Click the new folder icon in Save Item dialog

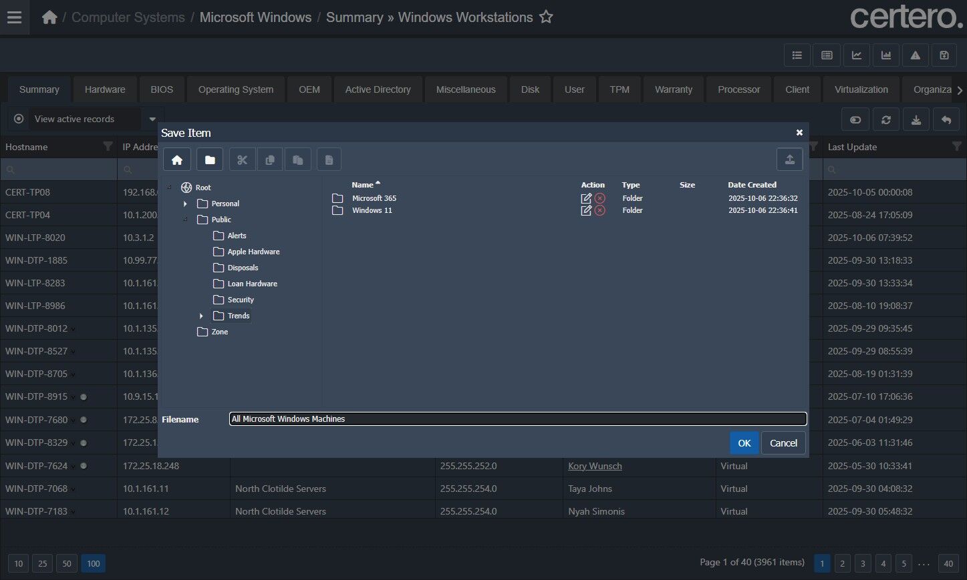[x=210, y=160]
